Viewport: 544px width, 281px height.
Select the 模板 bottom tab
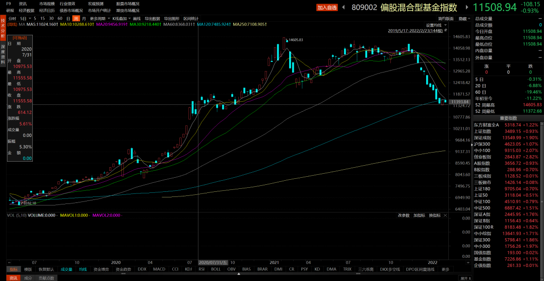coord(28,269)
